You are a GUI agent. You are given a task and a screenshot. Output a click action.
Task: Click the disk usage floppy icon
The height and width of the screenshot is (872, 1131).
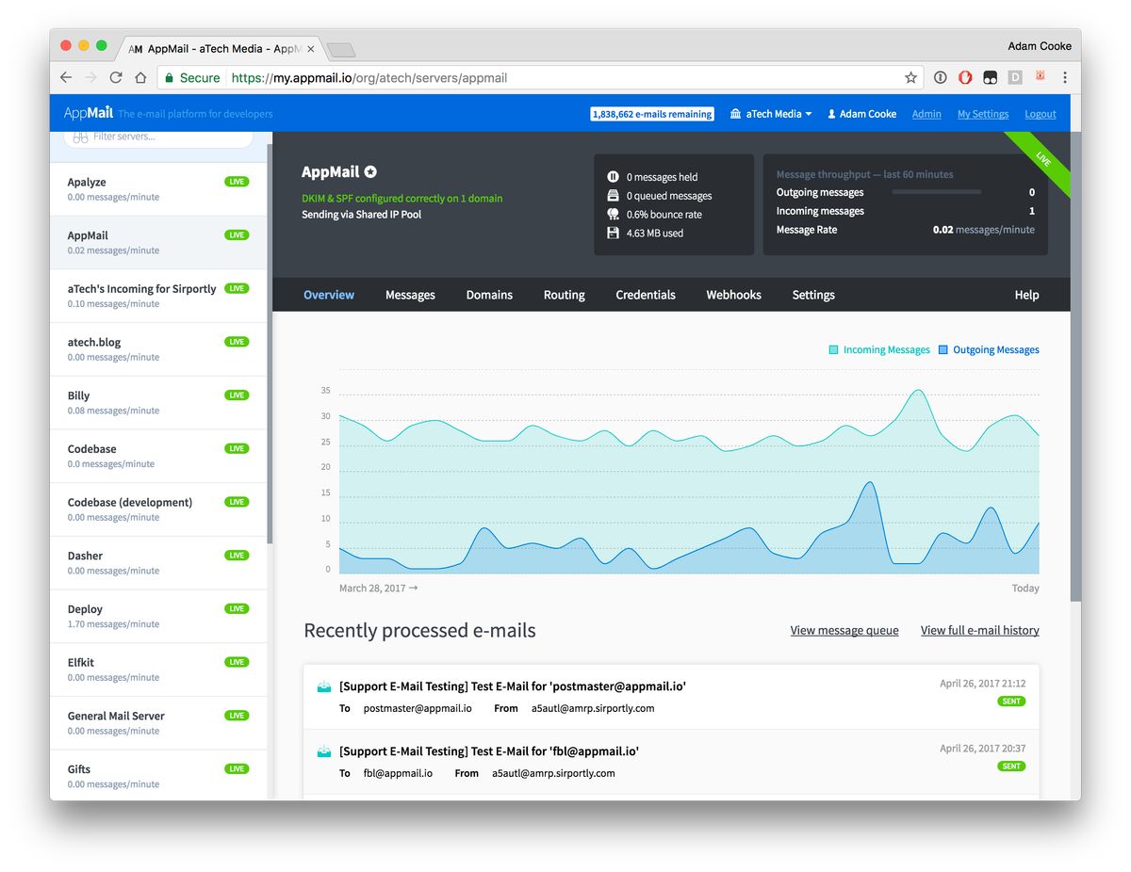coord(613,233)
